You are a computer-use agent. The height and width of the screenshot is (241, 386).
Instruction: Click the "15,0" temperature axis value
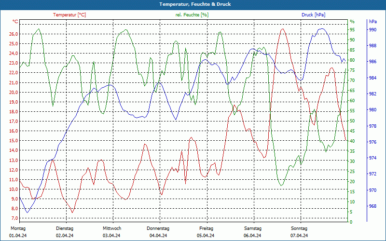14,141
